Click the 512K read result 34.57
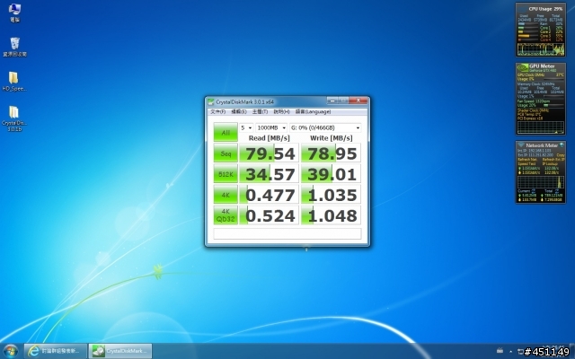The height and width of the screenshot is (359, 575). pyautogui.click(x=270, y=174)
